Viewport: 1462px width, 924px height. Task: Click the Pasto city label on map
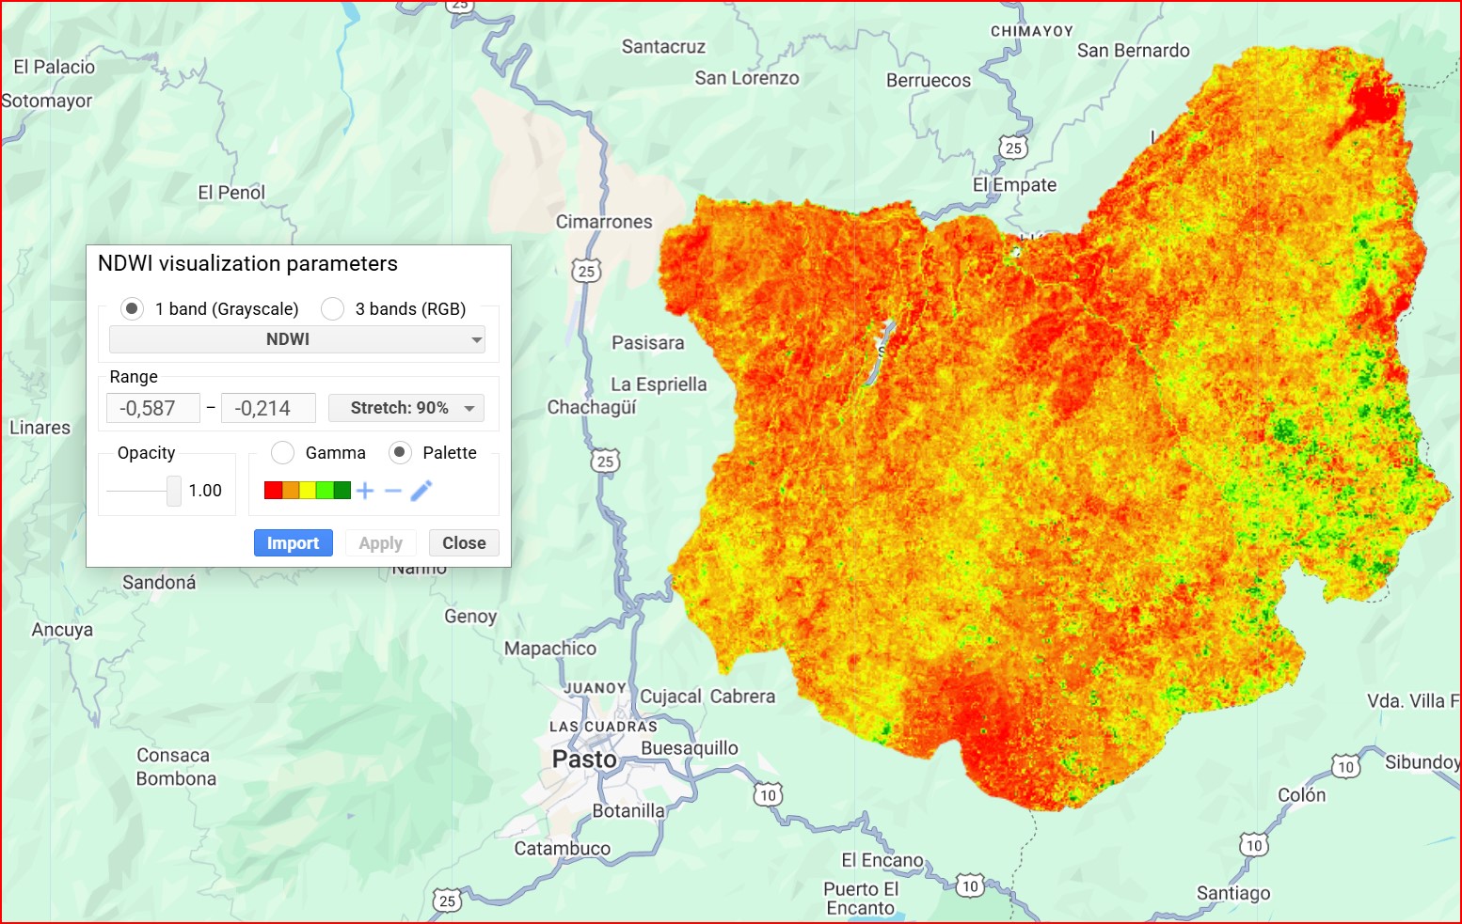pos(584,760)
